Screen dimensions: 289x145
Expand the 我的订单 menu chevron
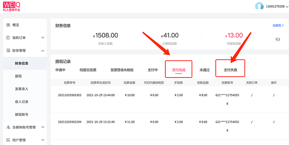point(43,38)
